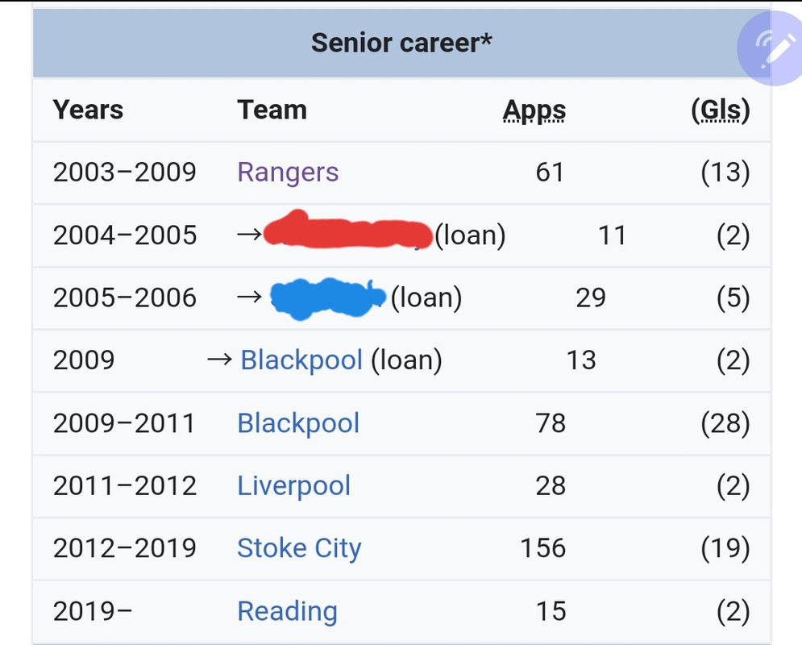Open the Blackpool loan link

coord(301,360)
